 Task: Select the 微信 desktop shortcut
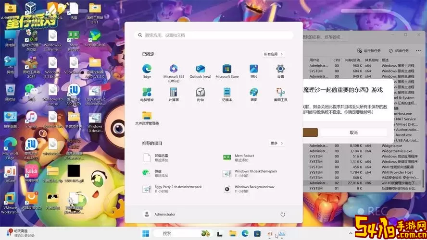(x=31, y=93)
